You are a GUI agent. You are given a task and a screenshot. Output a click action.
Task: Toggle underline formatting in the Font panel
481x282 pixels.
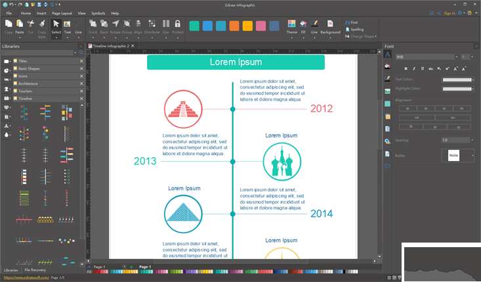pyautogui.click(x=423, y=68)
